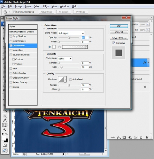
Task: Enable the Bevel and Emboss checkbox
Action: [11, 55]
